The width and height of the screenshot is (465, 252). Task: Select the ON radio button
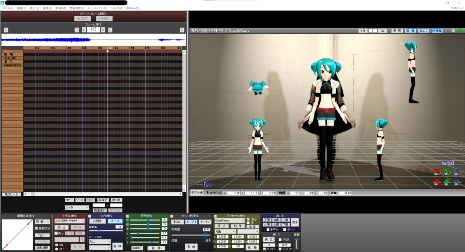[x=56, y=245]
